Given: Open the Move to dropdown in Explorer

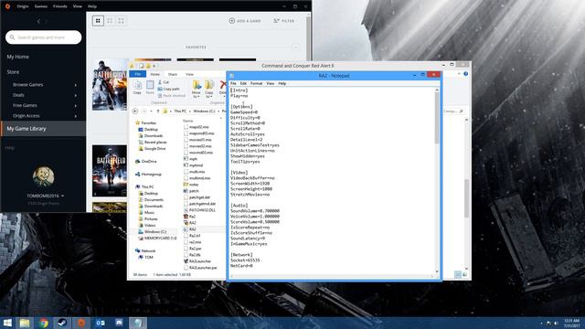Looking at the screenshot, I should pos(197,89).
